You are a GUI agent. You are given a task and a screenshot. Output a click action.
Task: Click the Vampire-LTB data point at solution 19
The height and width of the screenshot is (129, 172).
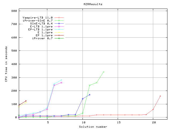click(146, 115)
